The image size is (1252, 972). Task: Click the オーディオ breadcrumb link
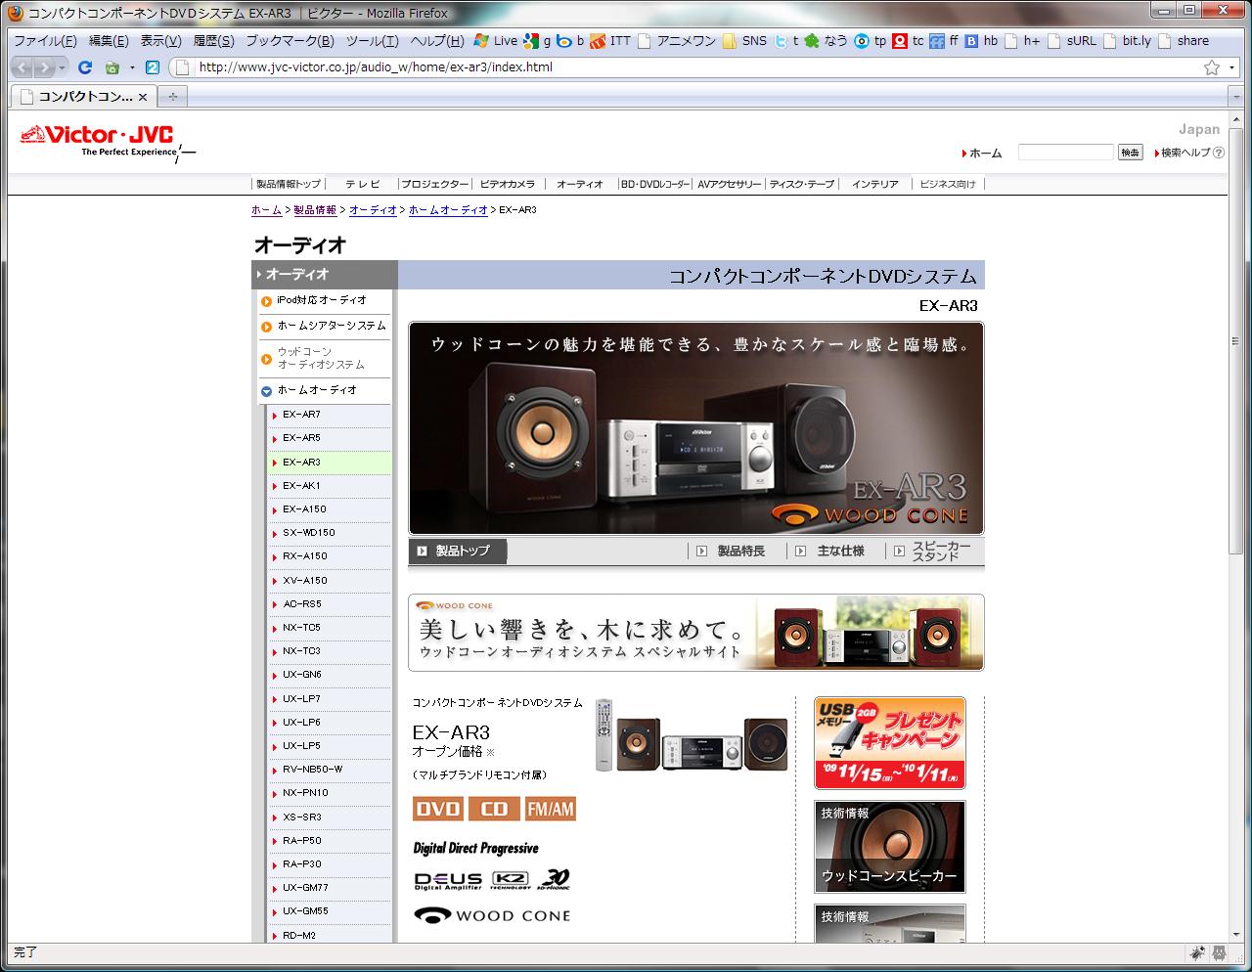tap(373, 210)
